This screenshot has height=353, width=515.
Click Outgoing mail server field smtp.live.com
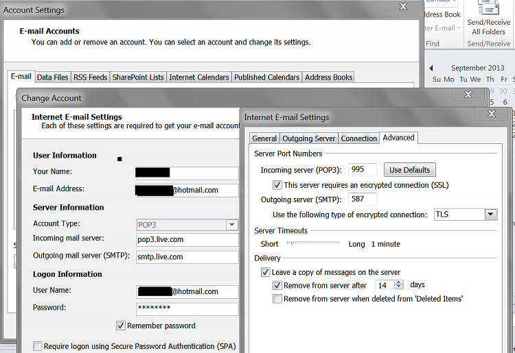click(x=187, y=257)
